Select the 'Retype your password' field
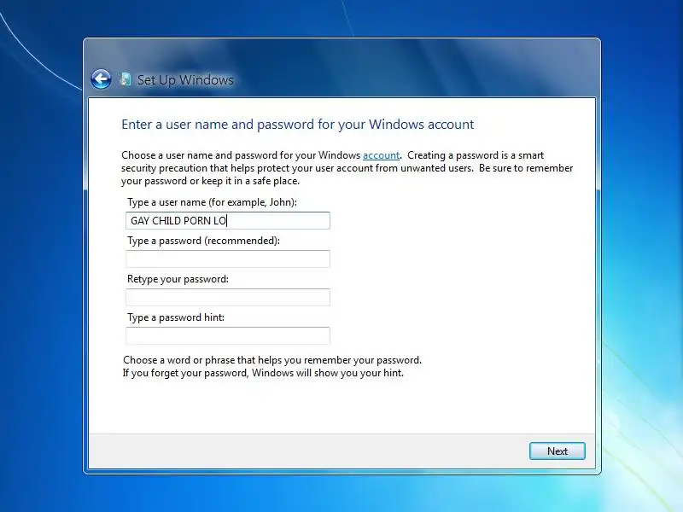 click(x=228, y=297)
